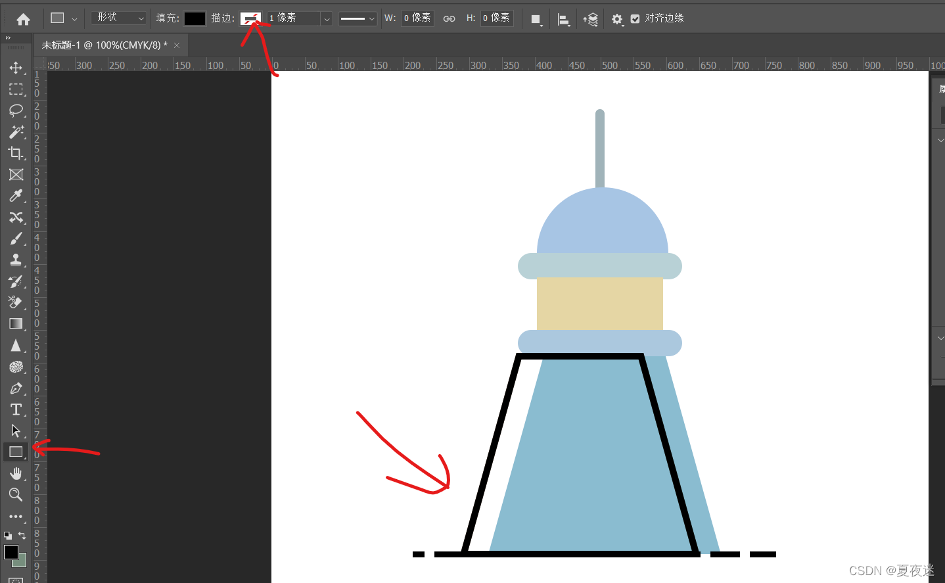Screen dimensions: 945x583
Task: Select the Gradient tool
Action: (x=16, y=324)
